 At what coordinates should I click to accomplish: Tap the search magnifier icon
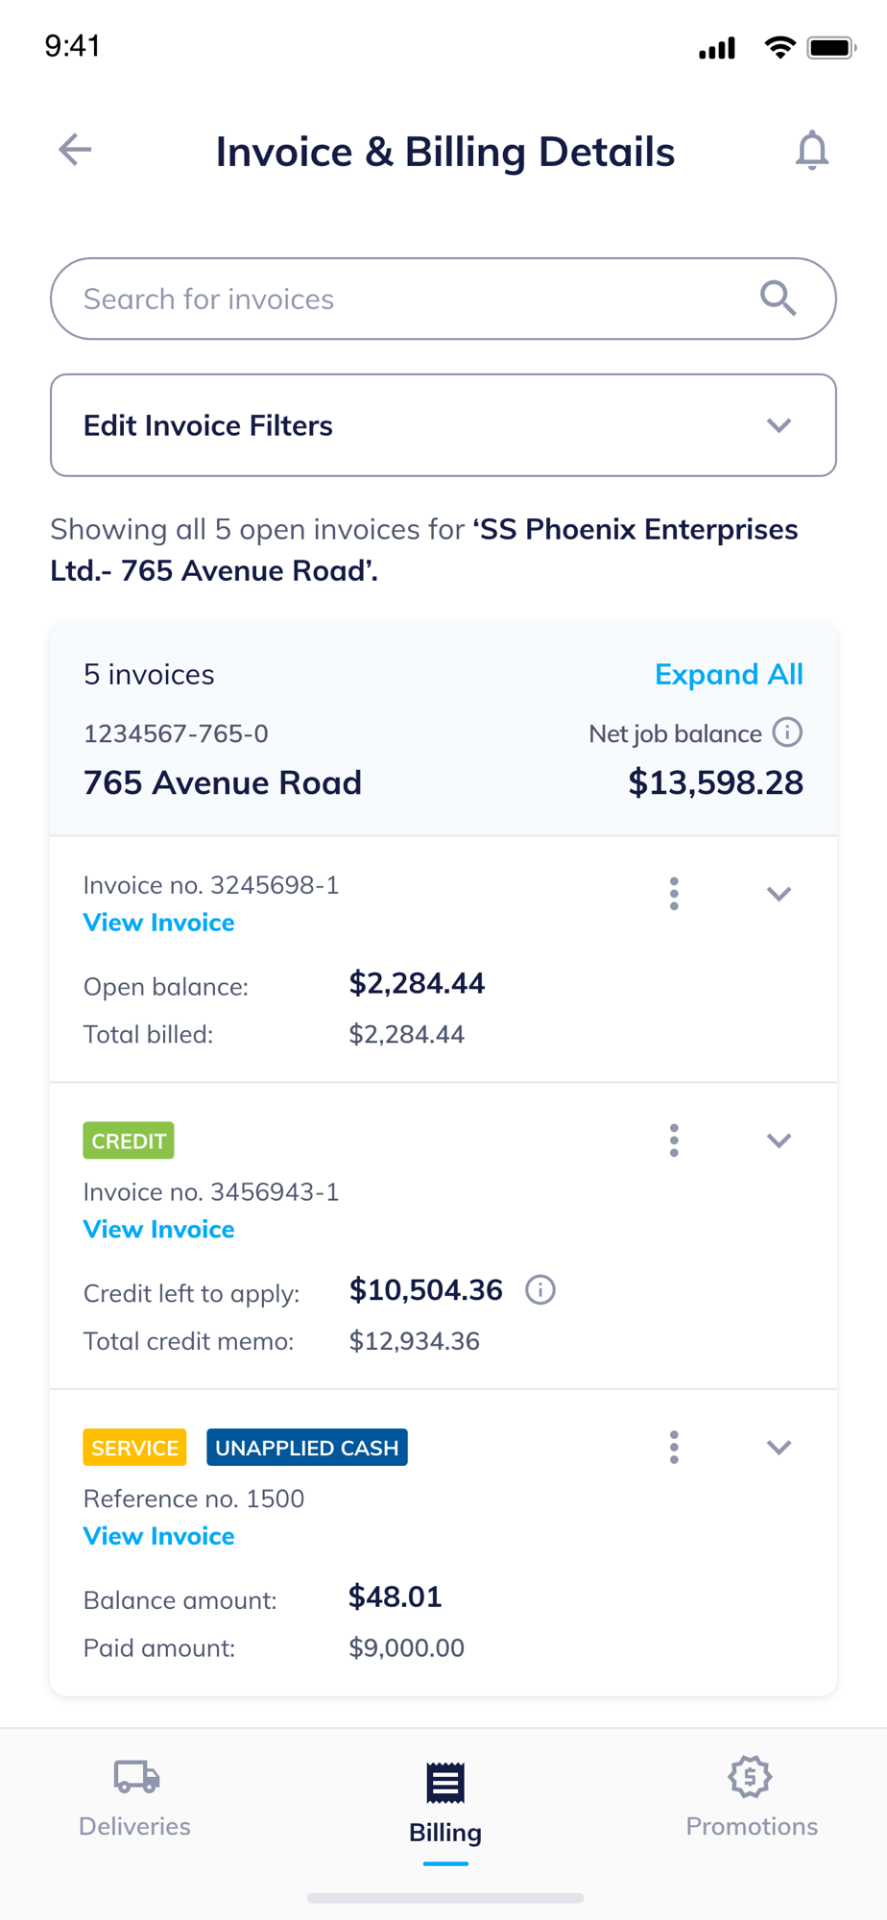778,299
